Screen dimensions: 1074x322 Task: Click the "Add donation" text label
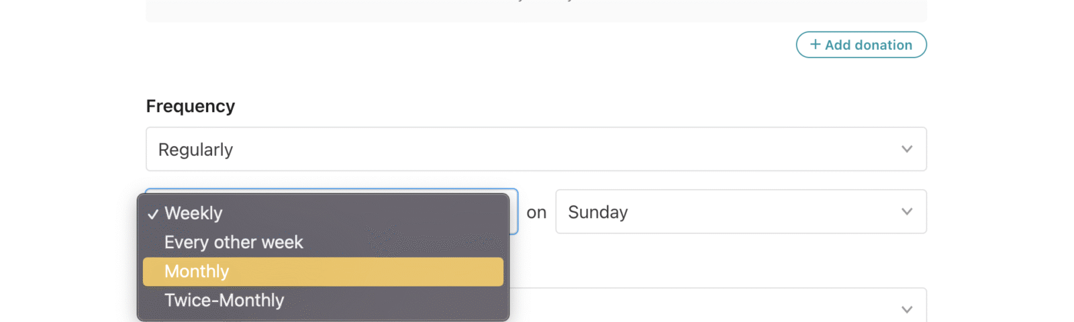[x=869, y=45]
